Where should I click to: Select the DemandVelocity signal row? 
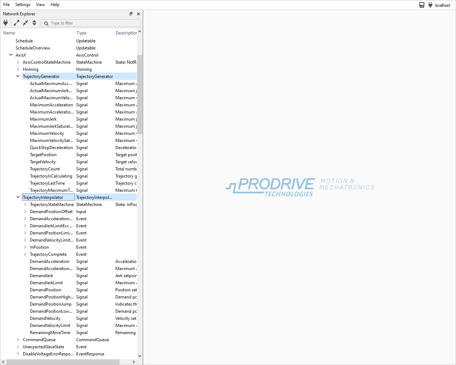(45, 318)
